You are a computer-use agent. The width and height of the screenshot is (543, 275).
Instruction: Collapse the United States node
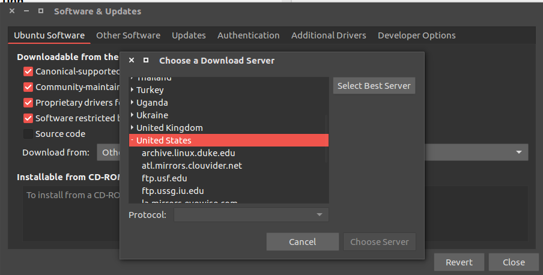[x=132, y=141]
